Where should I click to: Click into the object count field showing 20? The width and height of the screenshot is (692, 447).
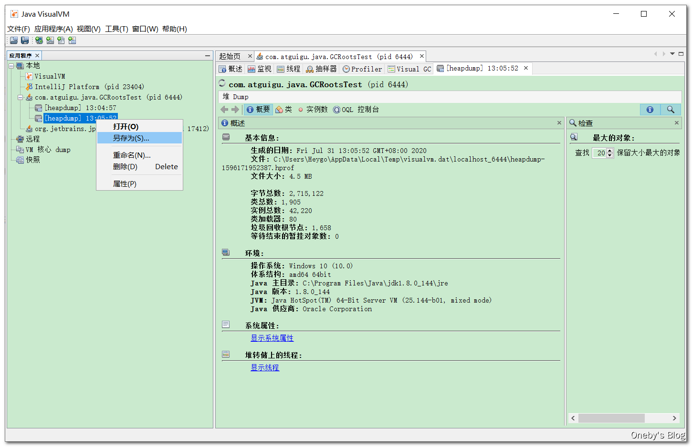coord(599,153)
